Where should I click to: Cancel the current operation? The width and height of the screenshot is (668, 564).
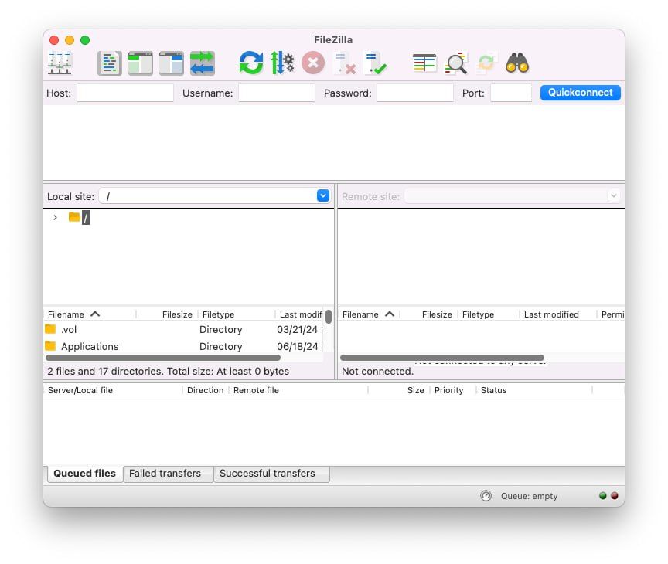313,63
